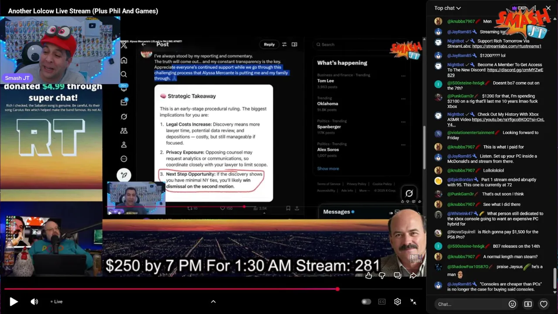Image resolution: width=558 pixels, height=314 pixels.
Task: Click magnifier Explore icon in X sidebar
Action: 124,74
